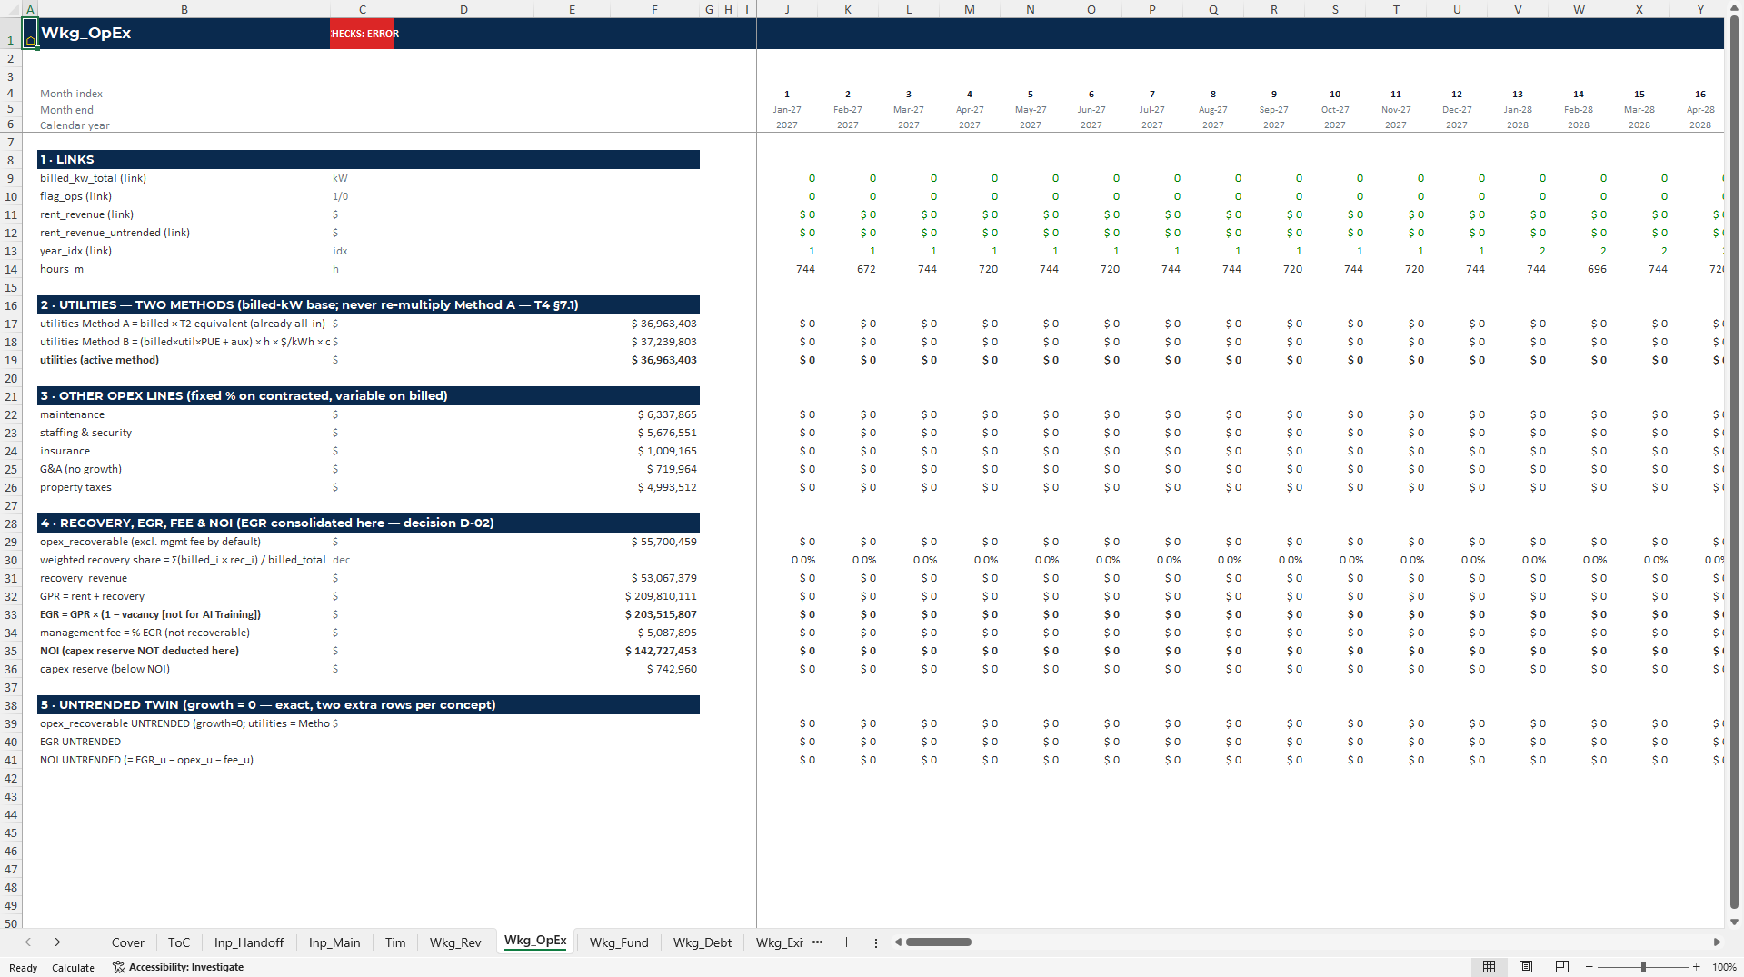The image size is (1744, 977).
Task: Click vertical scrollbar down arrow
Action: point(1734,922)
